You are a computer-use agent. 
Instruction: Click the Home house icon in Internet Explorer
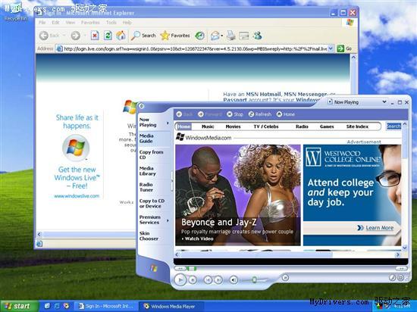121,36
